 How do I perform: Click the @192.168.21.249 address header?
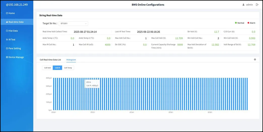(x=17, y=5)
